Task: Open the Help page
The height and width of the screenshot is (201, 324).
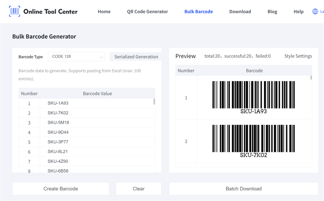Action: coord(298,11)
